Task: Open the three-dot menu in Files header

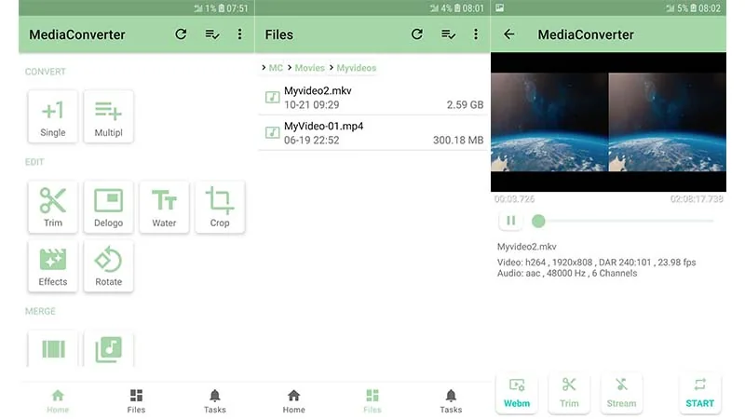Action: [x=476, y=34]
